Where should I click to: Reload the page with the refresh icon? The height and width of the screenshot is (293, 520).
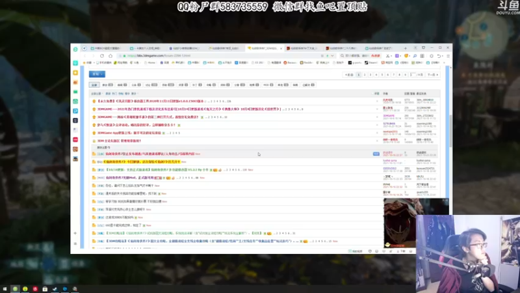(x=102, y=56)
